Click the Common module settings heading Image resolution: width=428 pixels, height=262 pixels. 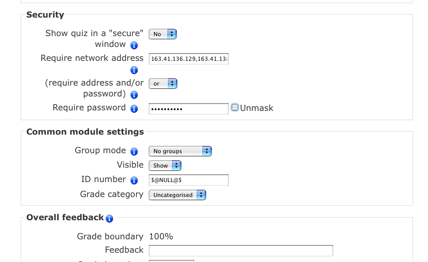pyautogui.click(x=85, y=132)
